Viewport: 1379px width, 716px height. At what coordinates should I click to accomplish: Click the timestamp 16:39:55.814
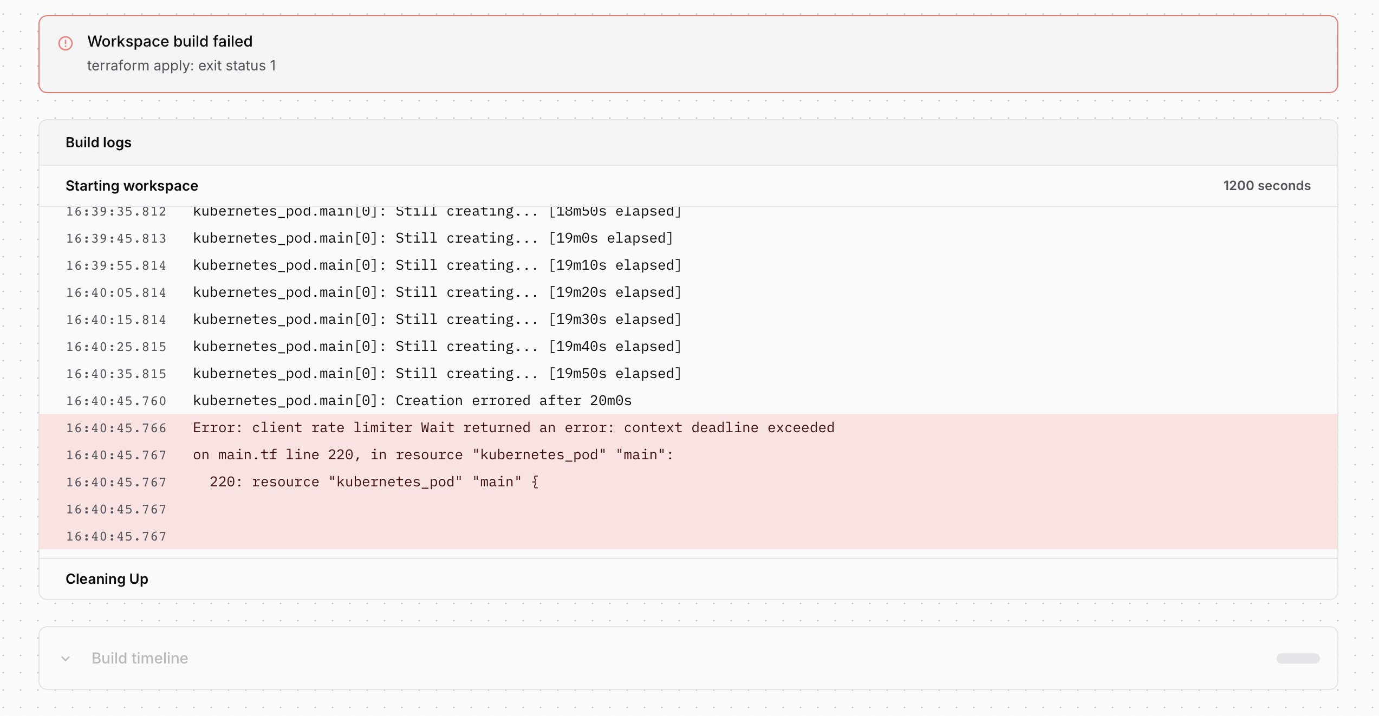(x=116, y=266)
